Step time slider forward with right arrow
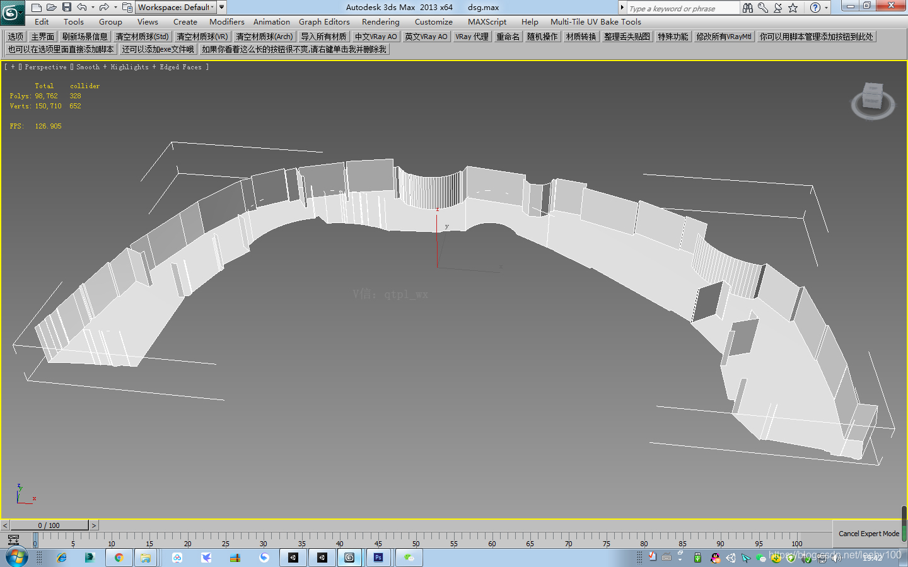This screenshot has height=567, width=908. tap(94, 525)
